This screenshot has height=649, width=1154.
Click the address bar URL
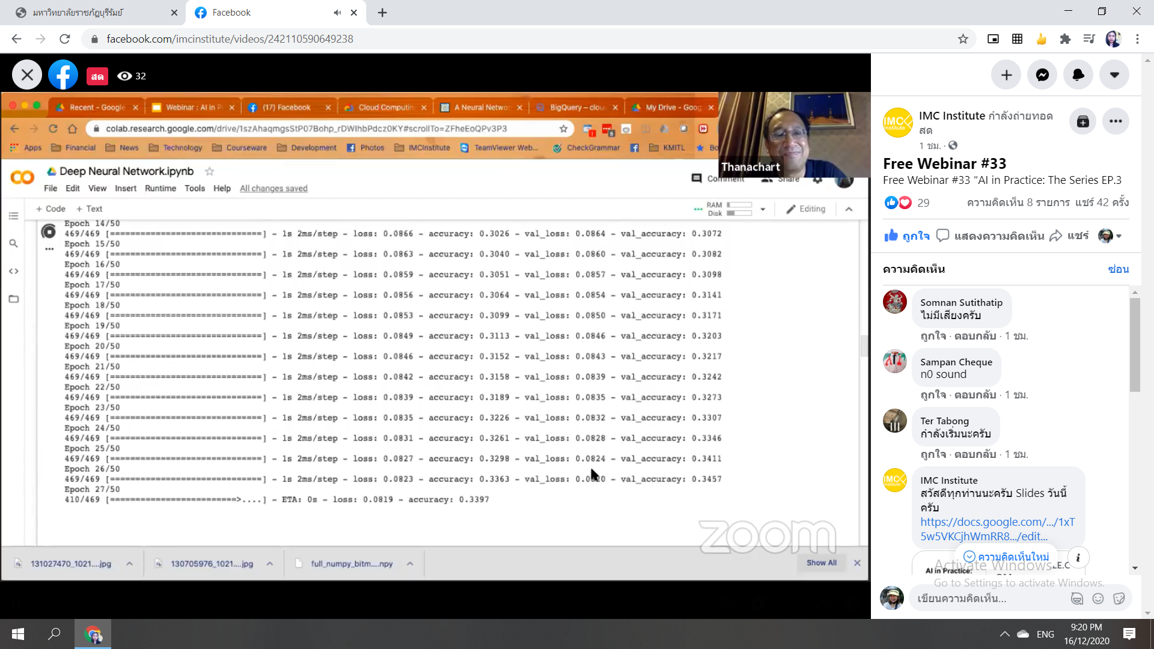(x=230, y=39)
